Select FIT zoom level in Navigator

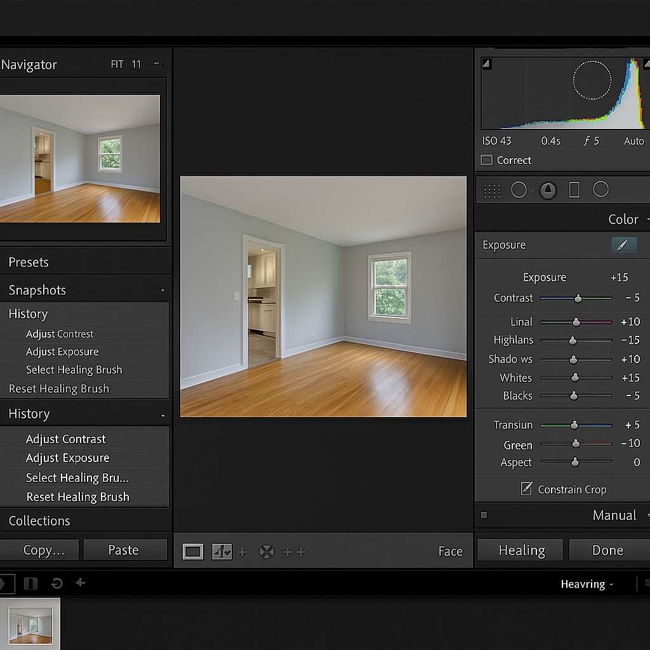tap(117, 64)
